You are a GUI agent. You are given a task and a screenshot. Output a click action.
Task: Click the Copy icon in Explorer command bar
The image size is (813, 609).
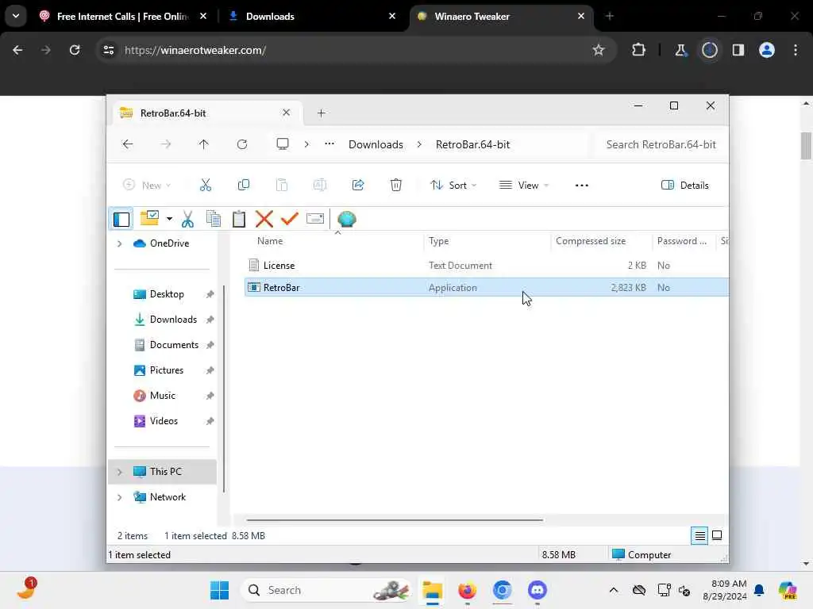point(243,185)
